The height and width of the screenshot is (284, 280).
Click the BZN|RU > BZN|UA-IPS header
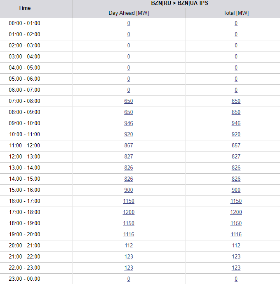pos(176,3)
